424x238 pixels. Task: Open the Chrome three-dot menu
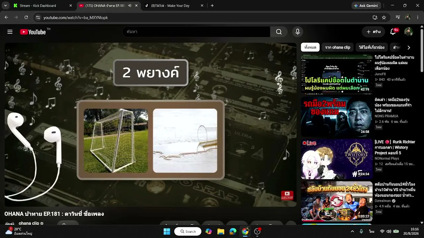[418, 18]
